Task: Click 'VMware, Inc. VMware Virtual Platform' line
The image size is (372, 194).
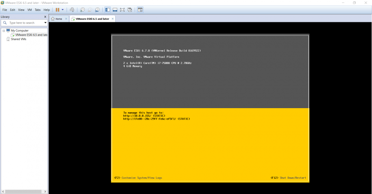Action: click(x=151, y=57)
